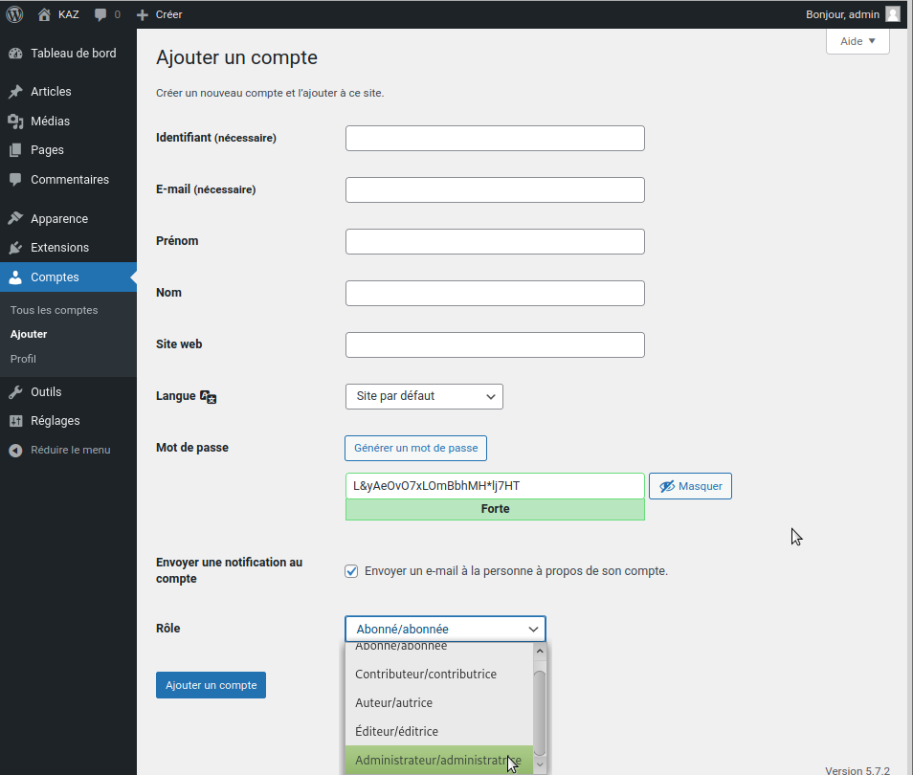This screenshot has height=775, width=913.
Task: Hide password with the Masquer button
Action: (690, 486)
